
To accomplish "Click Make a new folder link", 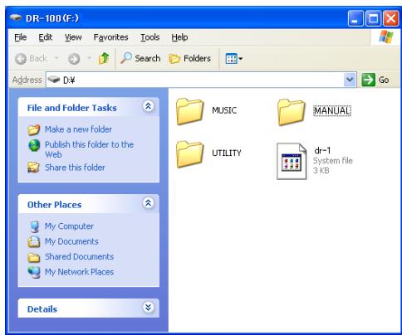I will pos(78,129).
